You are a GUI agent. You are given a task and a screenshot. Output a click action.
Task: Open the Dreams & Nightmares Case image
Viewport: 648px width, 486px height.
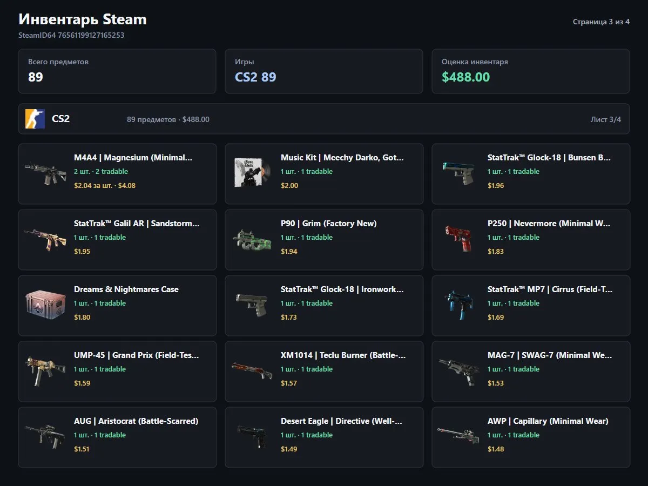point(45,305)
